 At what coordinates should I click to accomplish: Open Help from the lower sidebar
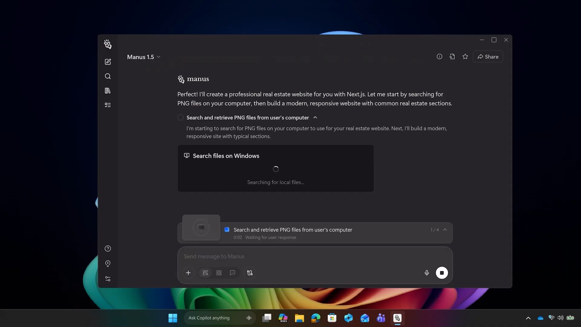click(108, 248)
